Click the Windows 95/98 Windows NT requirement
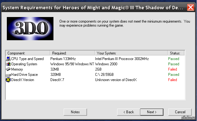 [72, 64]
